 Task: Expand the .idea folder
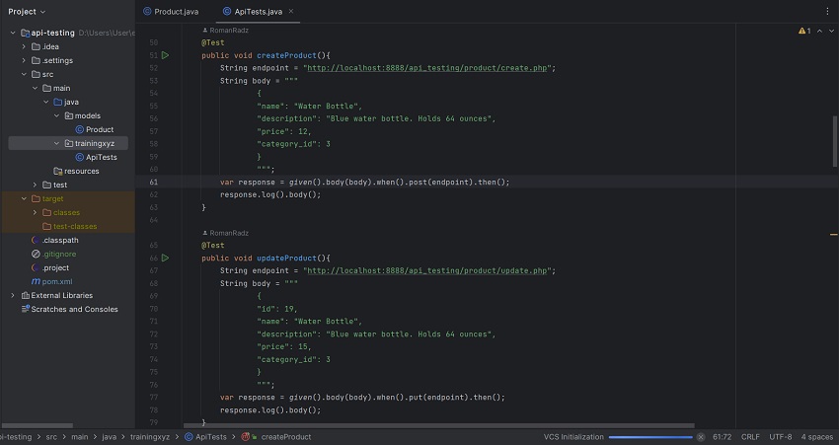pos(23,46)
